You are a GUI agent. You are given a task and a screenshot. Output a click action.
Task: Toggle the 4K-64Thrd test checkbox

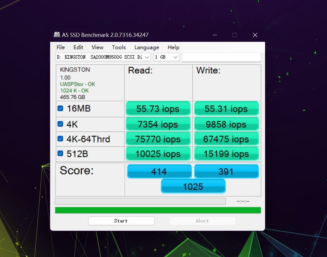tap(60, 139)
